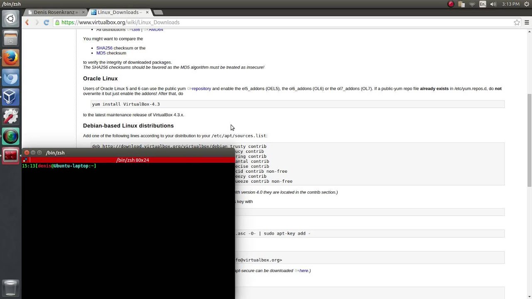Screen dimensions: 532x299
Task: Close the Denis Rosenkranz tab
Action: coord(83,12)
